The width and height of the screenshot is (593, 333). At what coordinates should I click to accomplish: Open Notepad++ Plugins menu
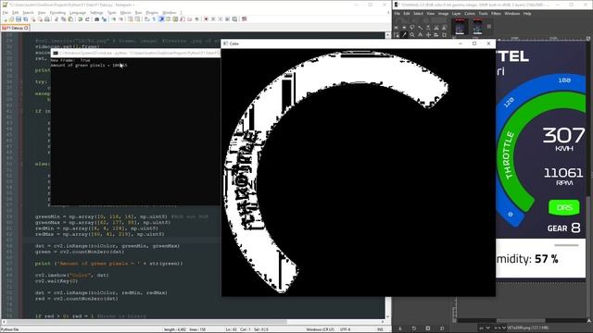(x=152, y=12)
